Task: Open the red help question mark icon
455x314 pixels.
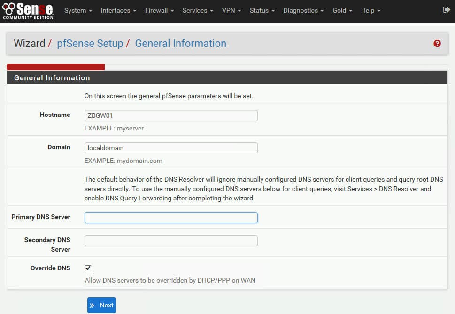Action: click(x=437, y=44)
